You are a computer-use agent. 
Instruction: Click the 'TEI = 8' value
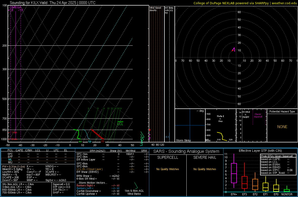coord(49,169)
